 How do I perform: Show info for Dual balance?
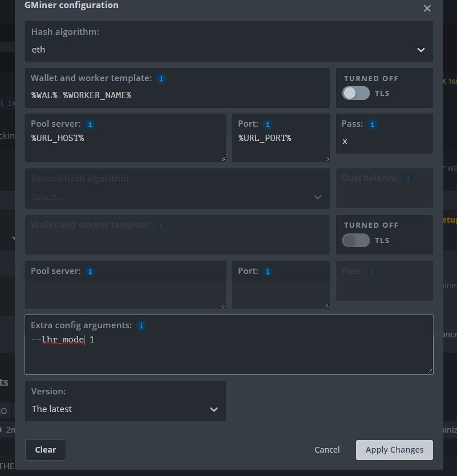point(408,179)
